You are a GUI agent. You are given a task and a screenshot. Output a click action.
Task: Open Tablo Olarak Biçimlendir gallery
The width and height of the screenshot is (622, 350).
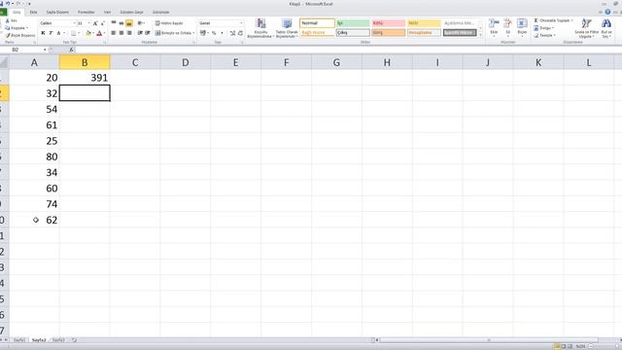point(287,28)
